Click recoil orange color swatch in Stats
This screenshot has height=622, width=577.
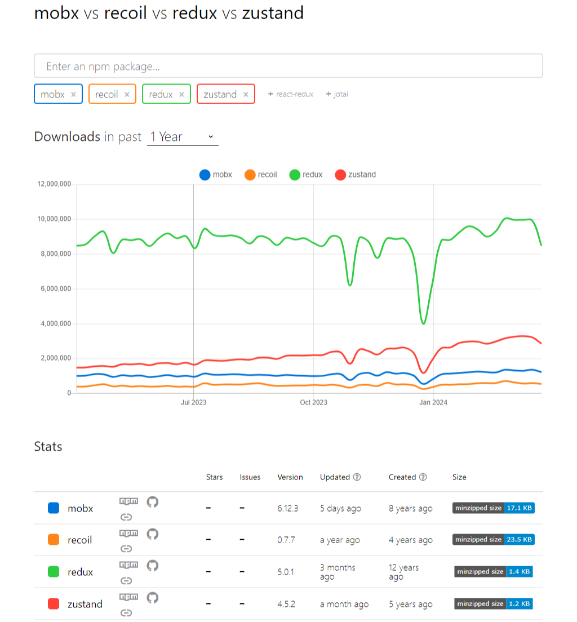click(54, 540)
